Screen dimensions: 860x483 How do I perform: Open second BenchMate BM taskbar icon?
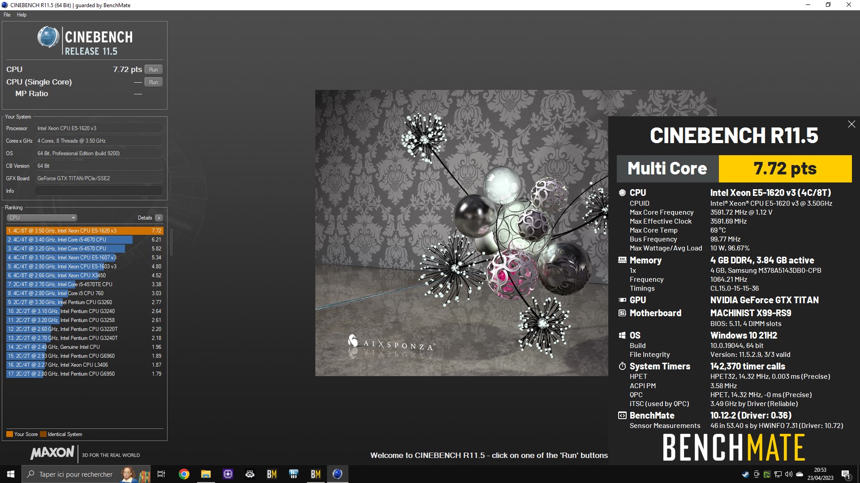pyautogui.click(x=316, y=474)
